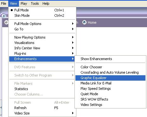The height and width of the screenshot is (117, 147).
Task: Click the round up-down arrows toggle button
Action: tap(4, 16)
